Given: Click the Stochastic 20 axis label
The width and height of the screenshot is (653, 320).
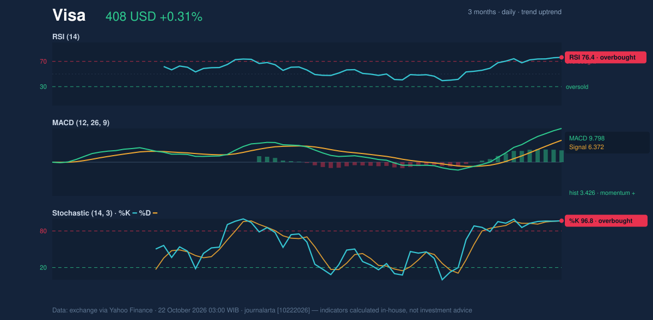Looking at the screenshot, I should [43, 268].
